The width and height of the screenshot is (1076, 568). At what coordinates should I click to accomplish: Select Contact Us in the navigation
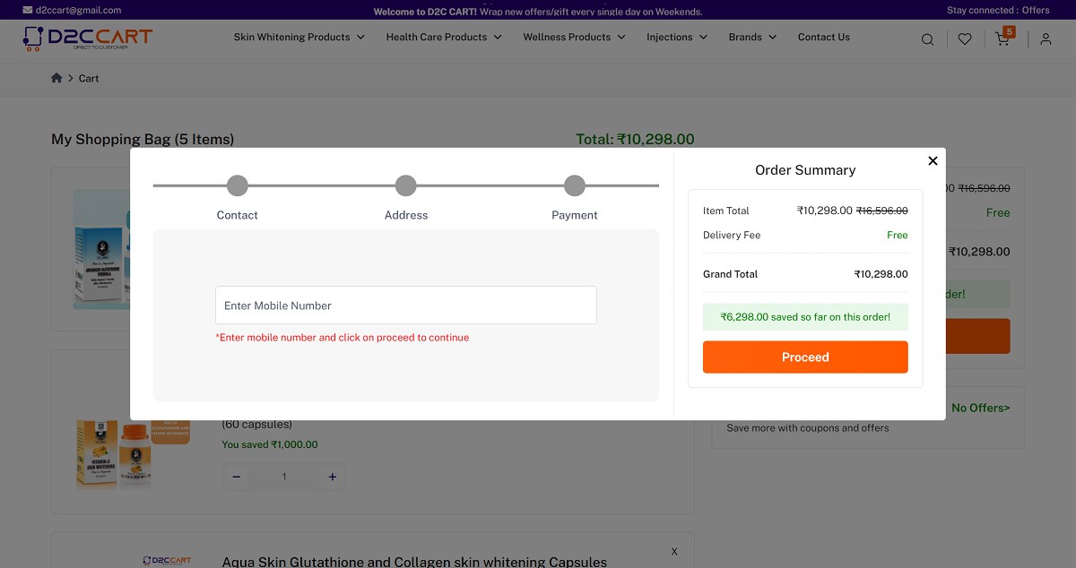823,37
